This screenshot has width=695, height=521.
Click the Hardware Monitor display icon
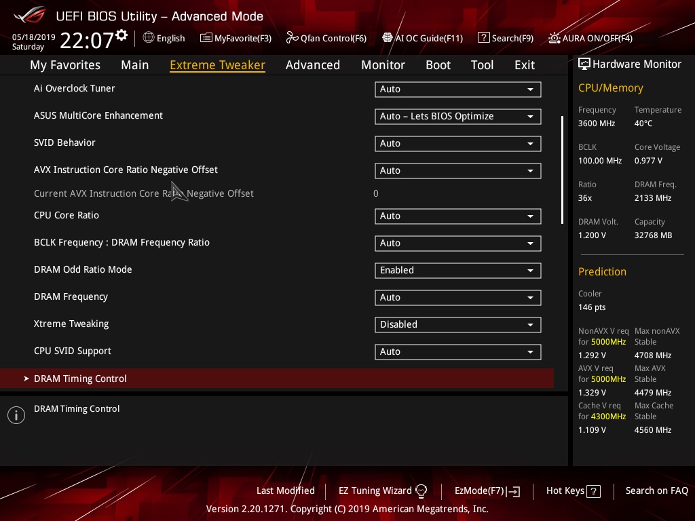point(584,64)
